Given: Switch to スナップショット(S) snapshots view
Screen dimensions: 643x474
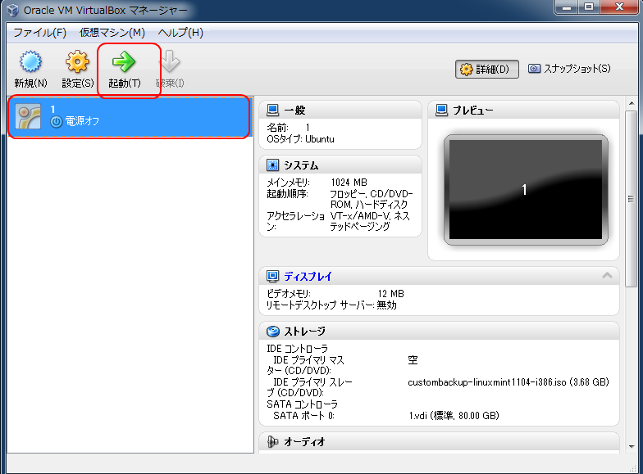Looking at the screenshot, I should click(569, 69).
